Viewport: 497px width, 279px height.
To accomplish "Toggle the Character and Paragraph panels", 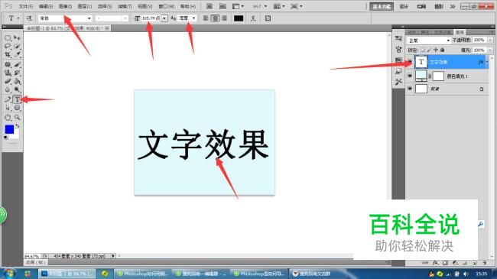I will click(x=268, y=18).
